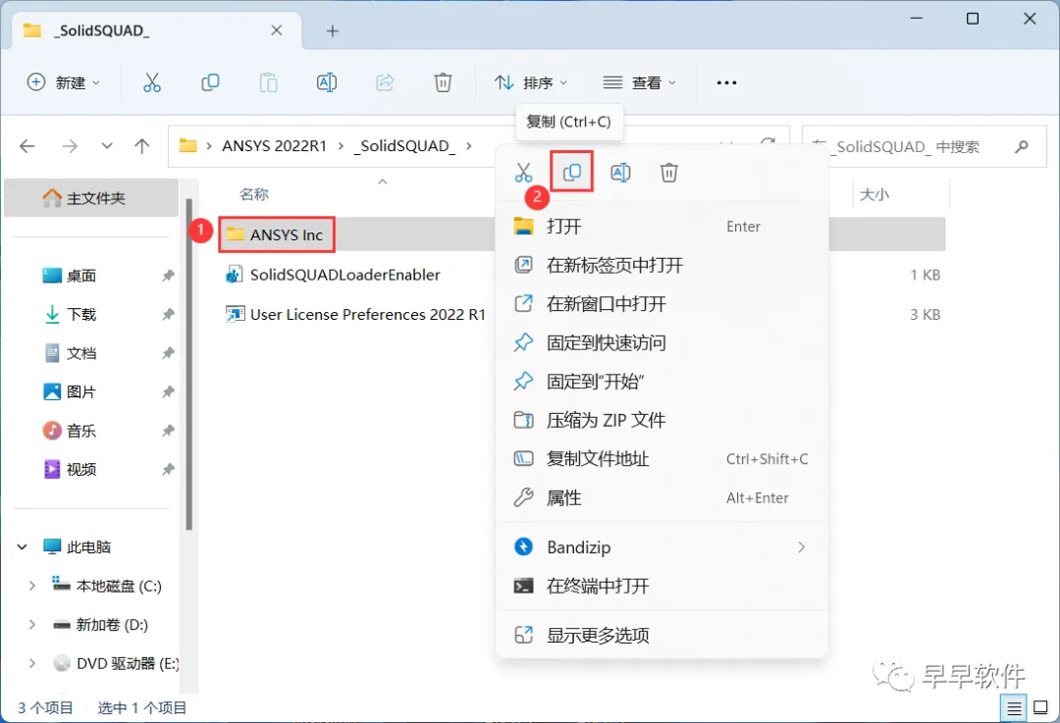
Task: Click the Copy icon in the top toolbar
Action: pyautogui.click(x=210, y=82)
